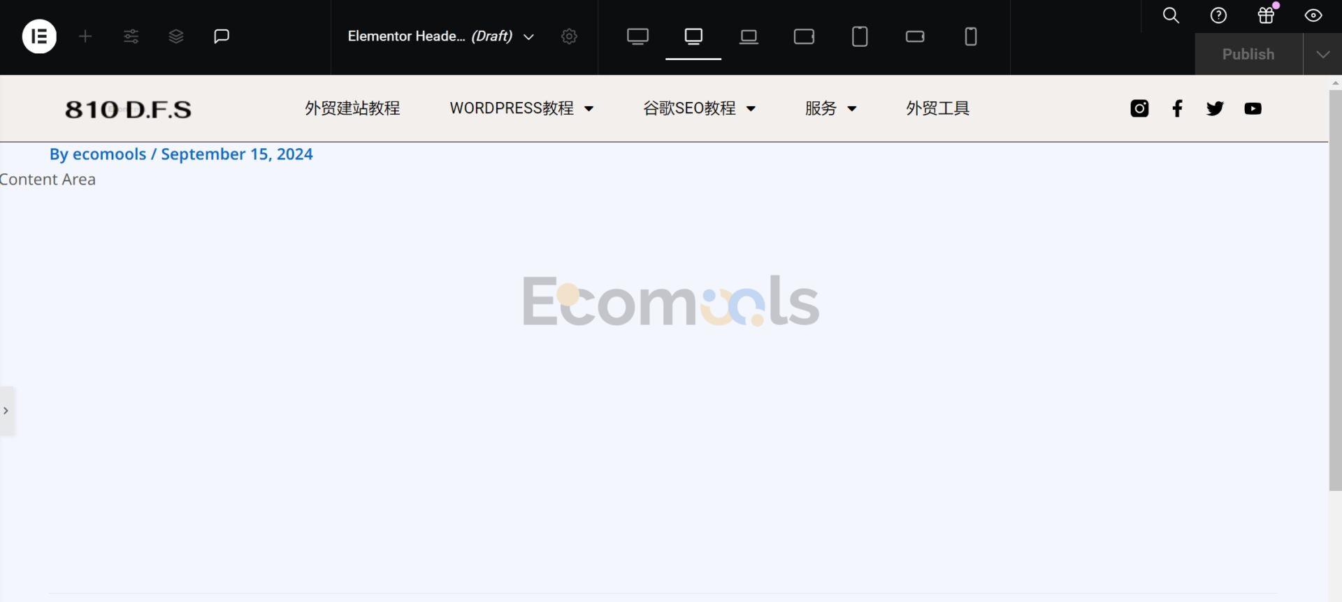Open page settings gear icon
Image resolution: width=1342 pixels, height=602 pixels.
570,36
